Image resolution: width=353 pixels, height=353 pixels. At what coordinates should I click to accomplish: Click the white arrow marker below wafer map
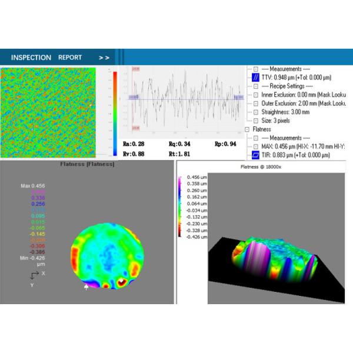coord(88,287)
